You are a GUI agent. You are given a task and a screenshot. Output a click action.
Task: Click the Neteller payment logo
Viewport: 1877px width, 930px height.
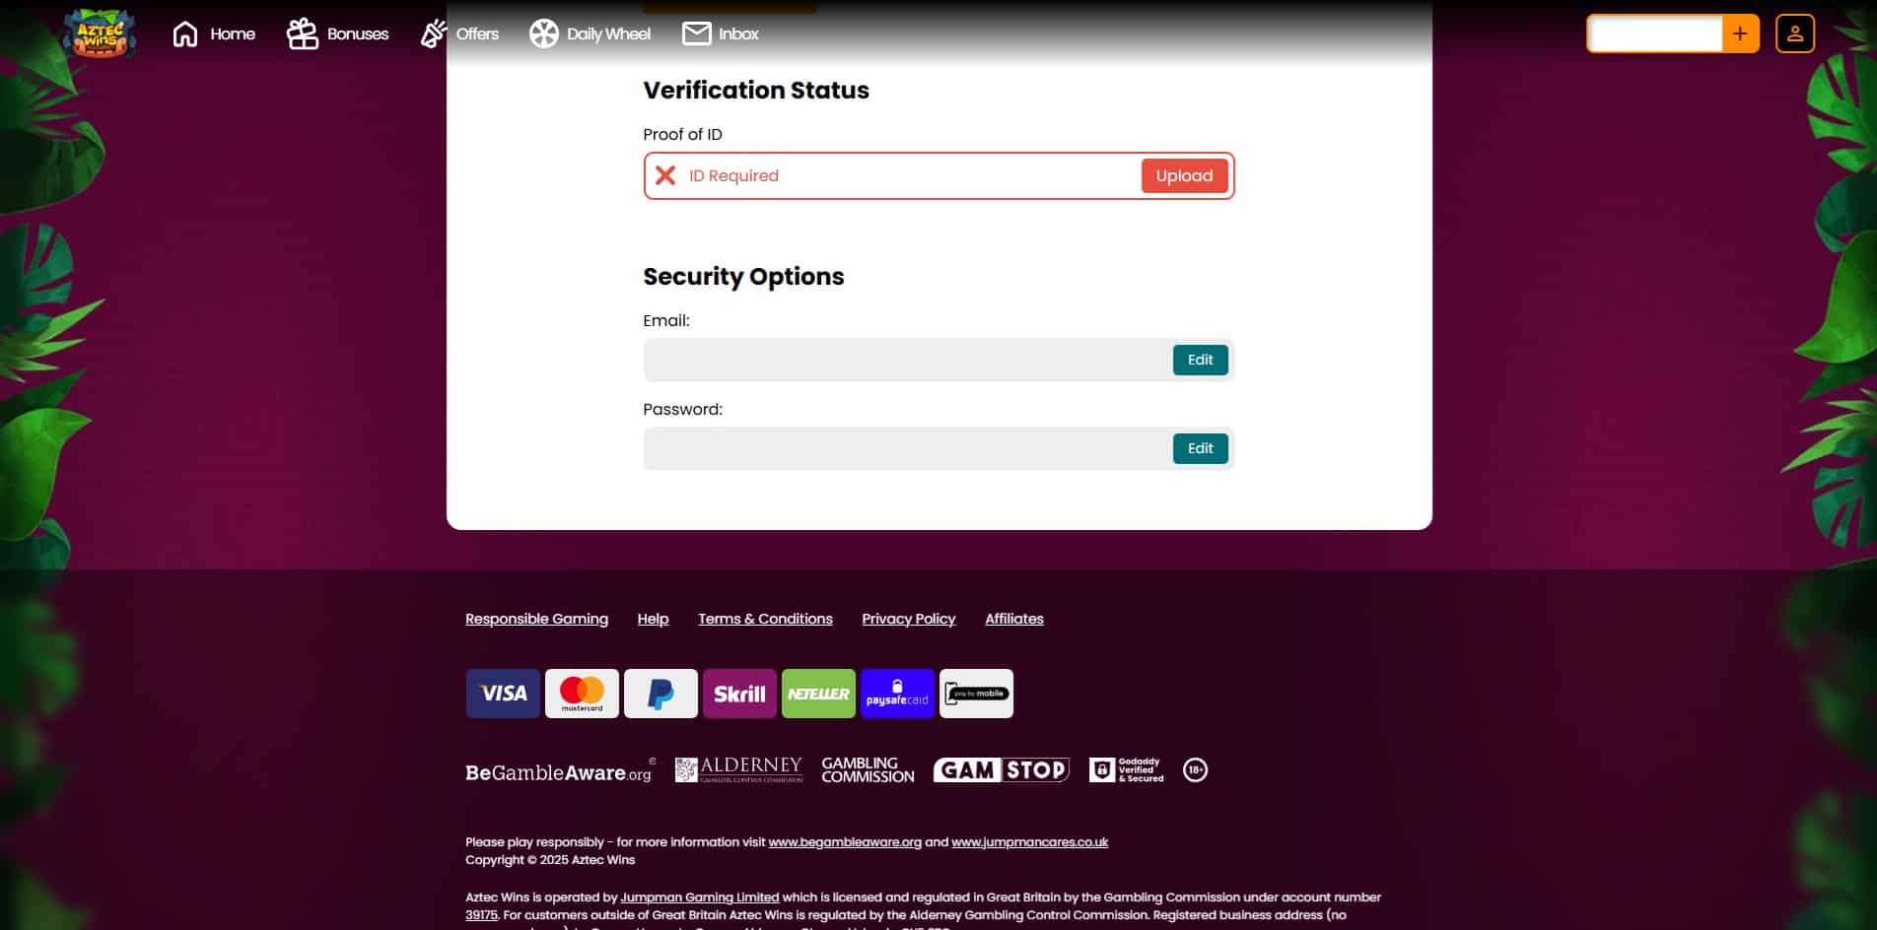pos(817,693)
